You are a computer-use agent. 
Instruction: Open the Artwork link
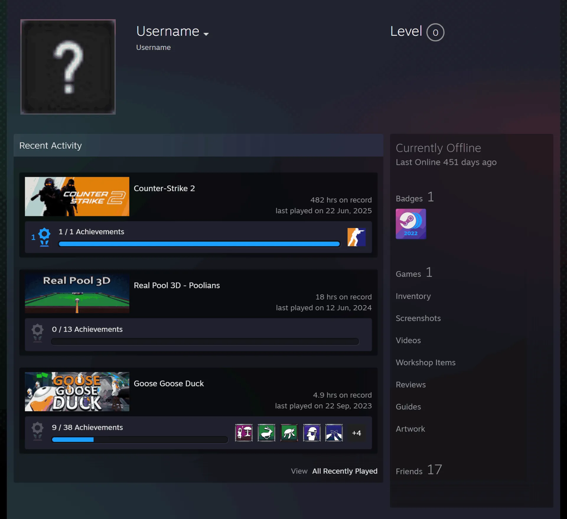(410, 429)
